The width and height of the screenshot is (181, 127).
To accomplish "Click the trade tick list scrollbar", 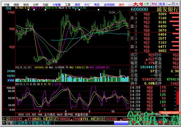I will (178, 99).
